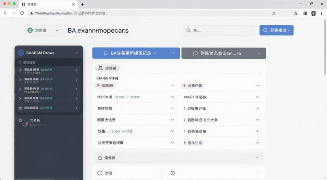327x180 pixels.
Task: Click the browser forward arrow
Action: click(14, 13)
